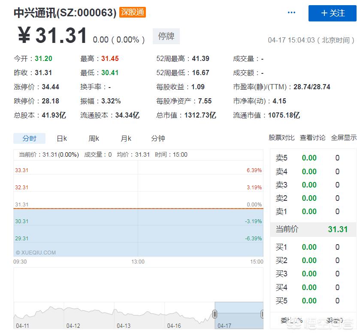360x336 pixels.
Task: Click the 最低 value 30.41
Action: [x=110, y=73]
